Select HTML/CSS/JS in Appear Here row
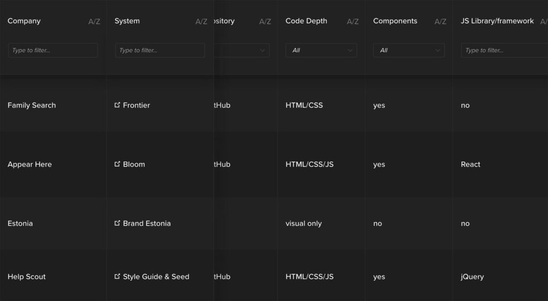 coord(309,164)
